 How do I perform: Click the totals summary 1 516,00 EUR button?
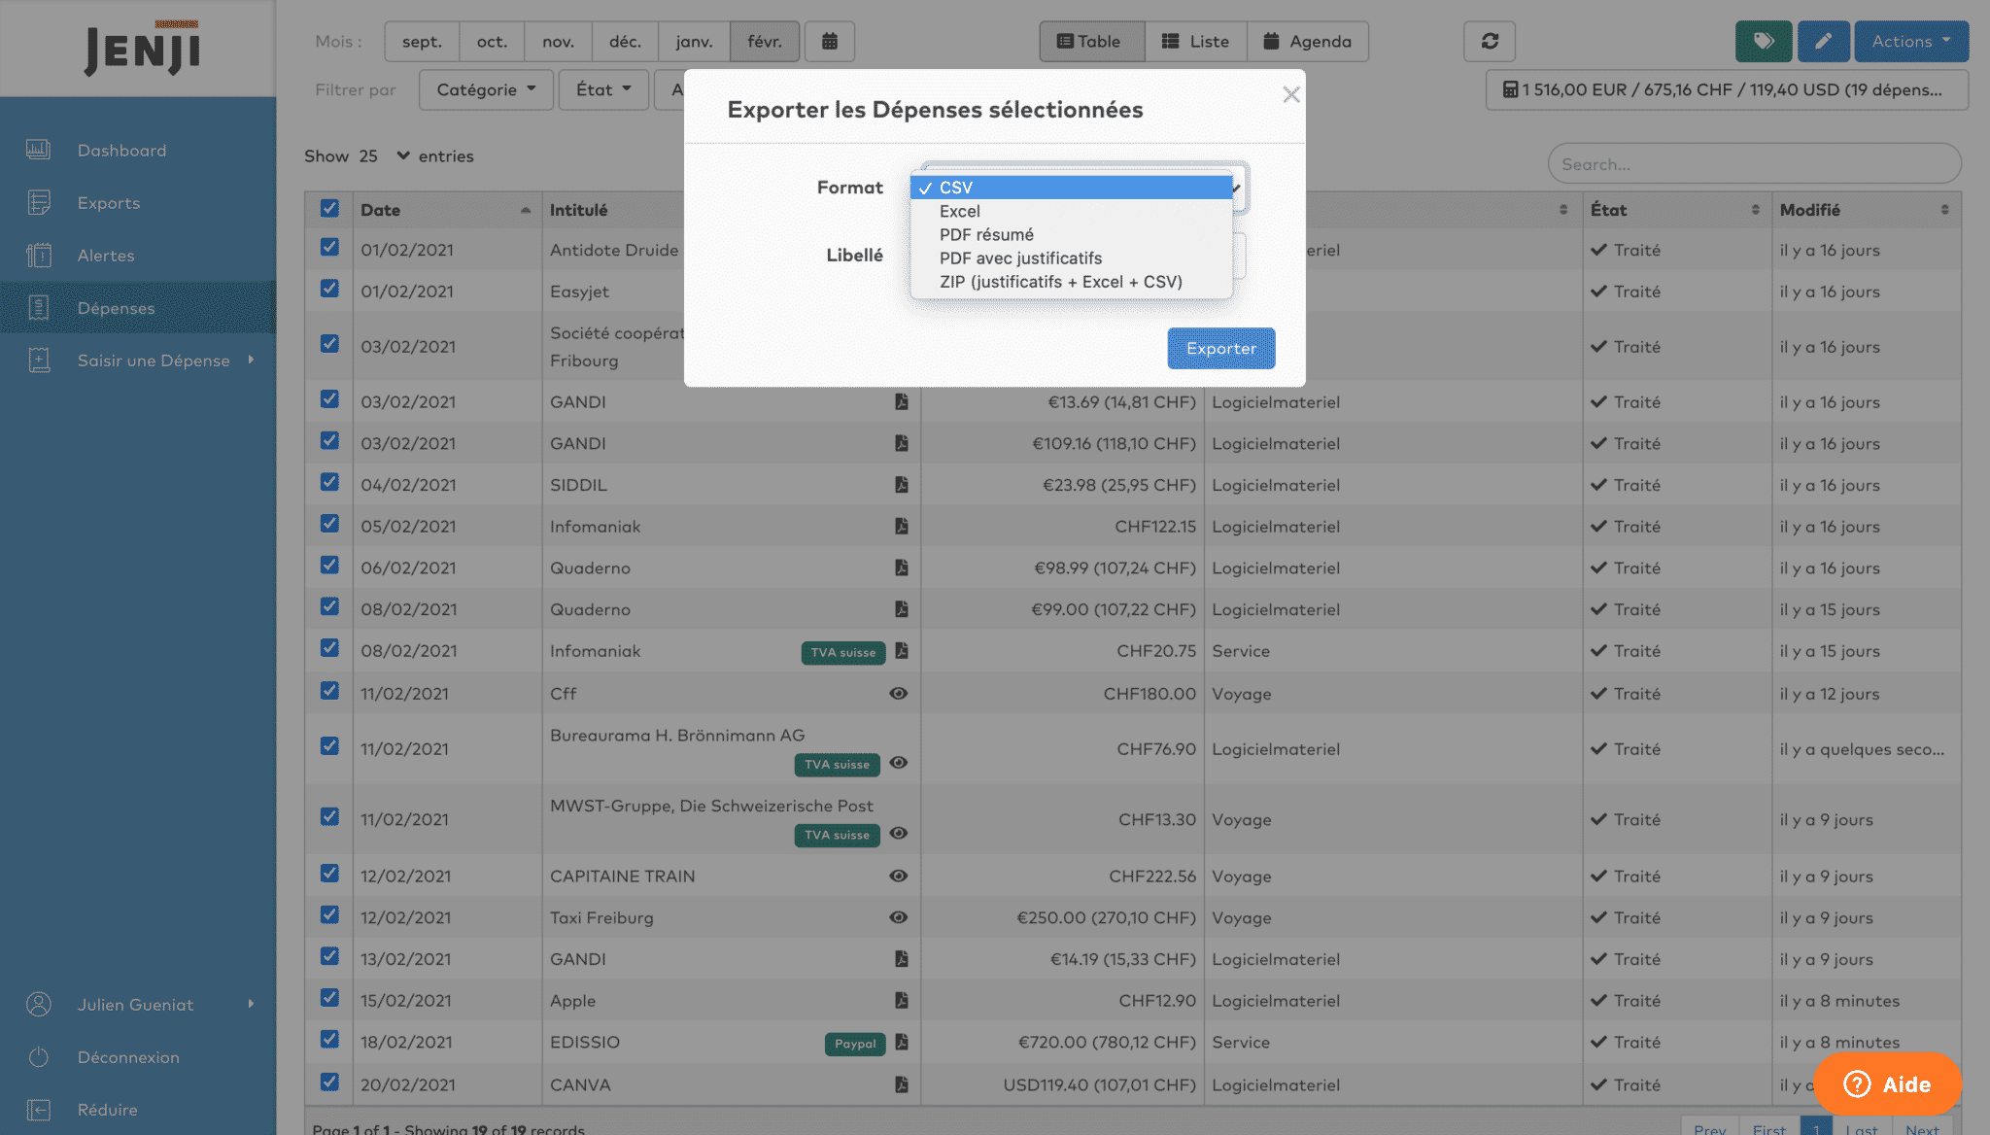(x=1727, y=89)
